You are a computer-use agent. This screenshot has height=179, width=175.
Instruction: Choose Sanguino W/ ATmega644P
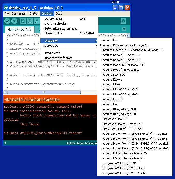(135, 163)
